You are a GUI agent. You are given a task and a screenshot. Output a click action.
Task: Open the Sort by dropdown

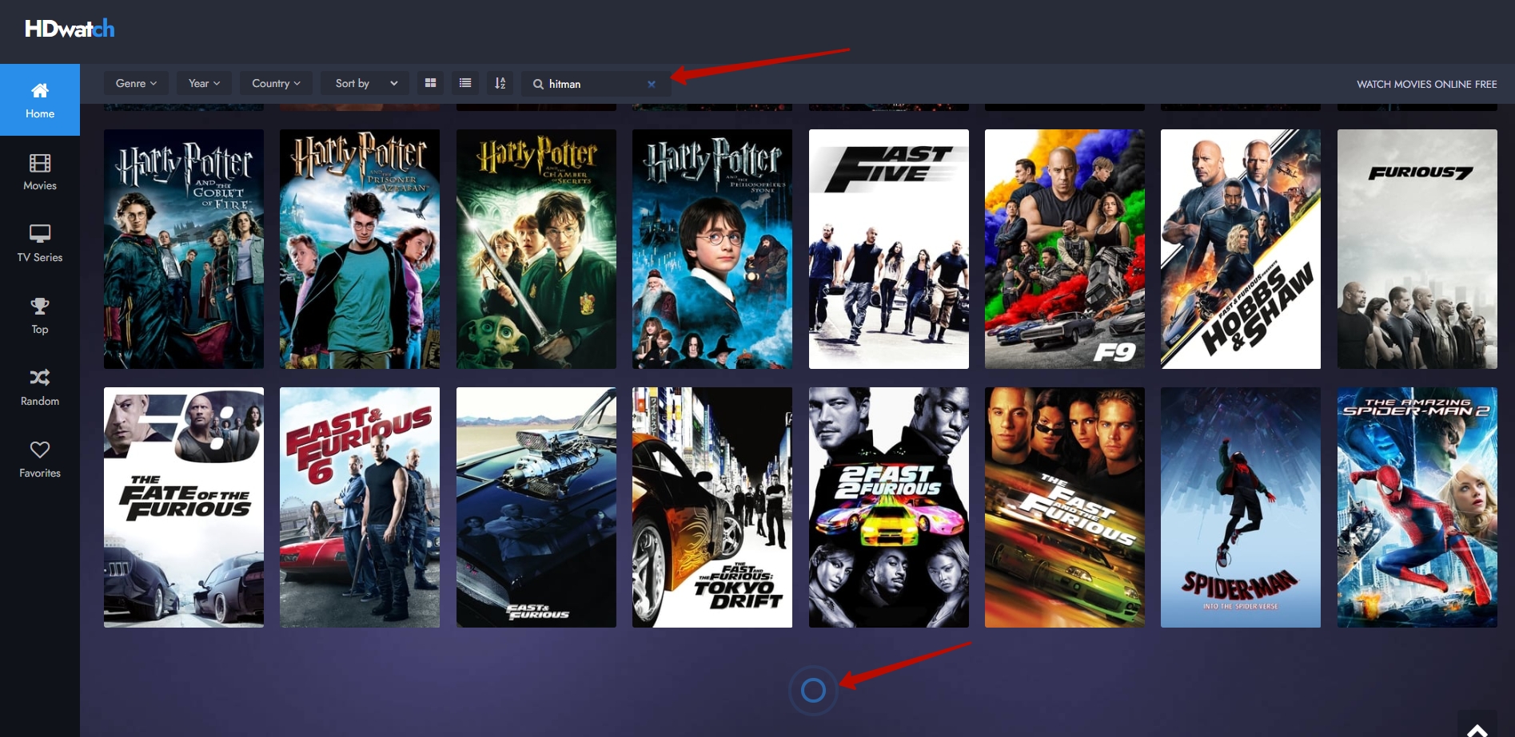365,83
